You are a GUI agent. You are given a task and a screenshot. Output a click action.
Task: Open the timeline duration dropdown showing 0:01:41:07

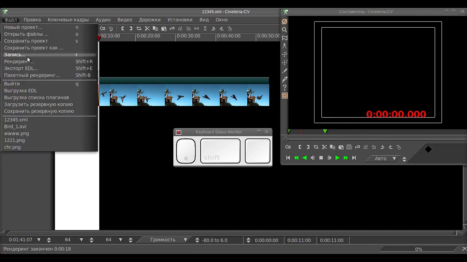pos(39,240)
